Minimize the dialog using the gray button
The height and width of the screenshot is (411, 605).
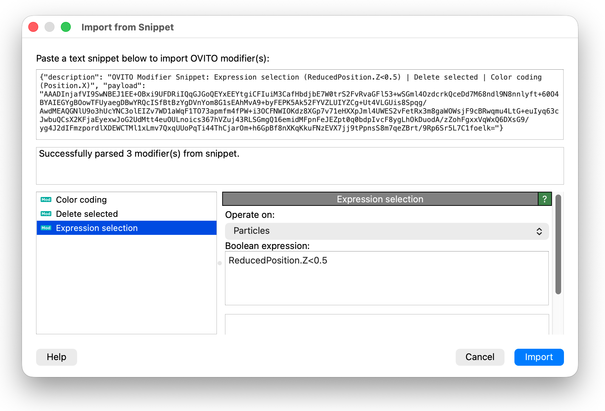pyautogui.click(x=50, y=27)
